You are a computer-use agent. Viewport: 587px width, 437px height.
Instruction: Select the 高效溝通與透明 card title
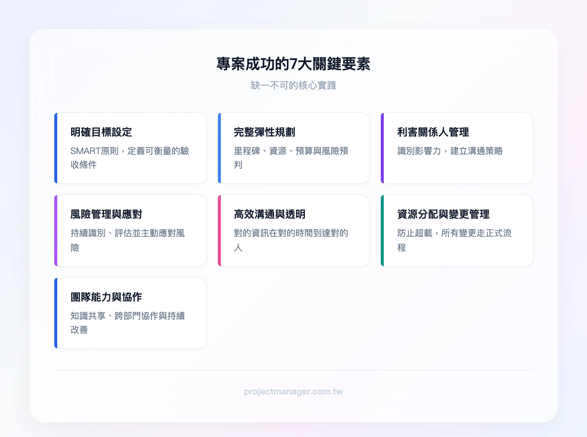pyautogui.click(x=270, y=214)
